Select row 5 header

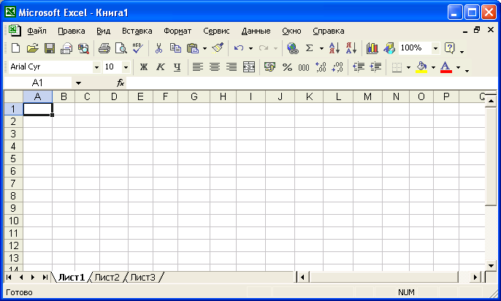point(13,159)
